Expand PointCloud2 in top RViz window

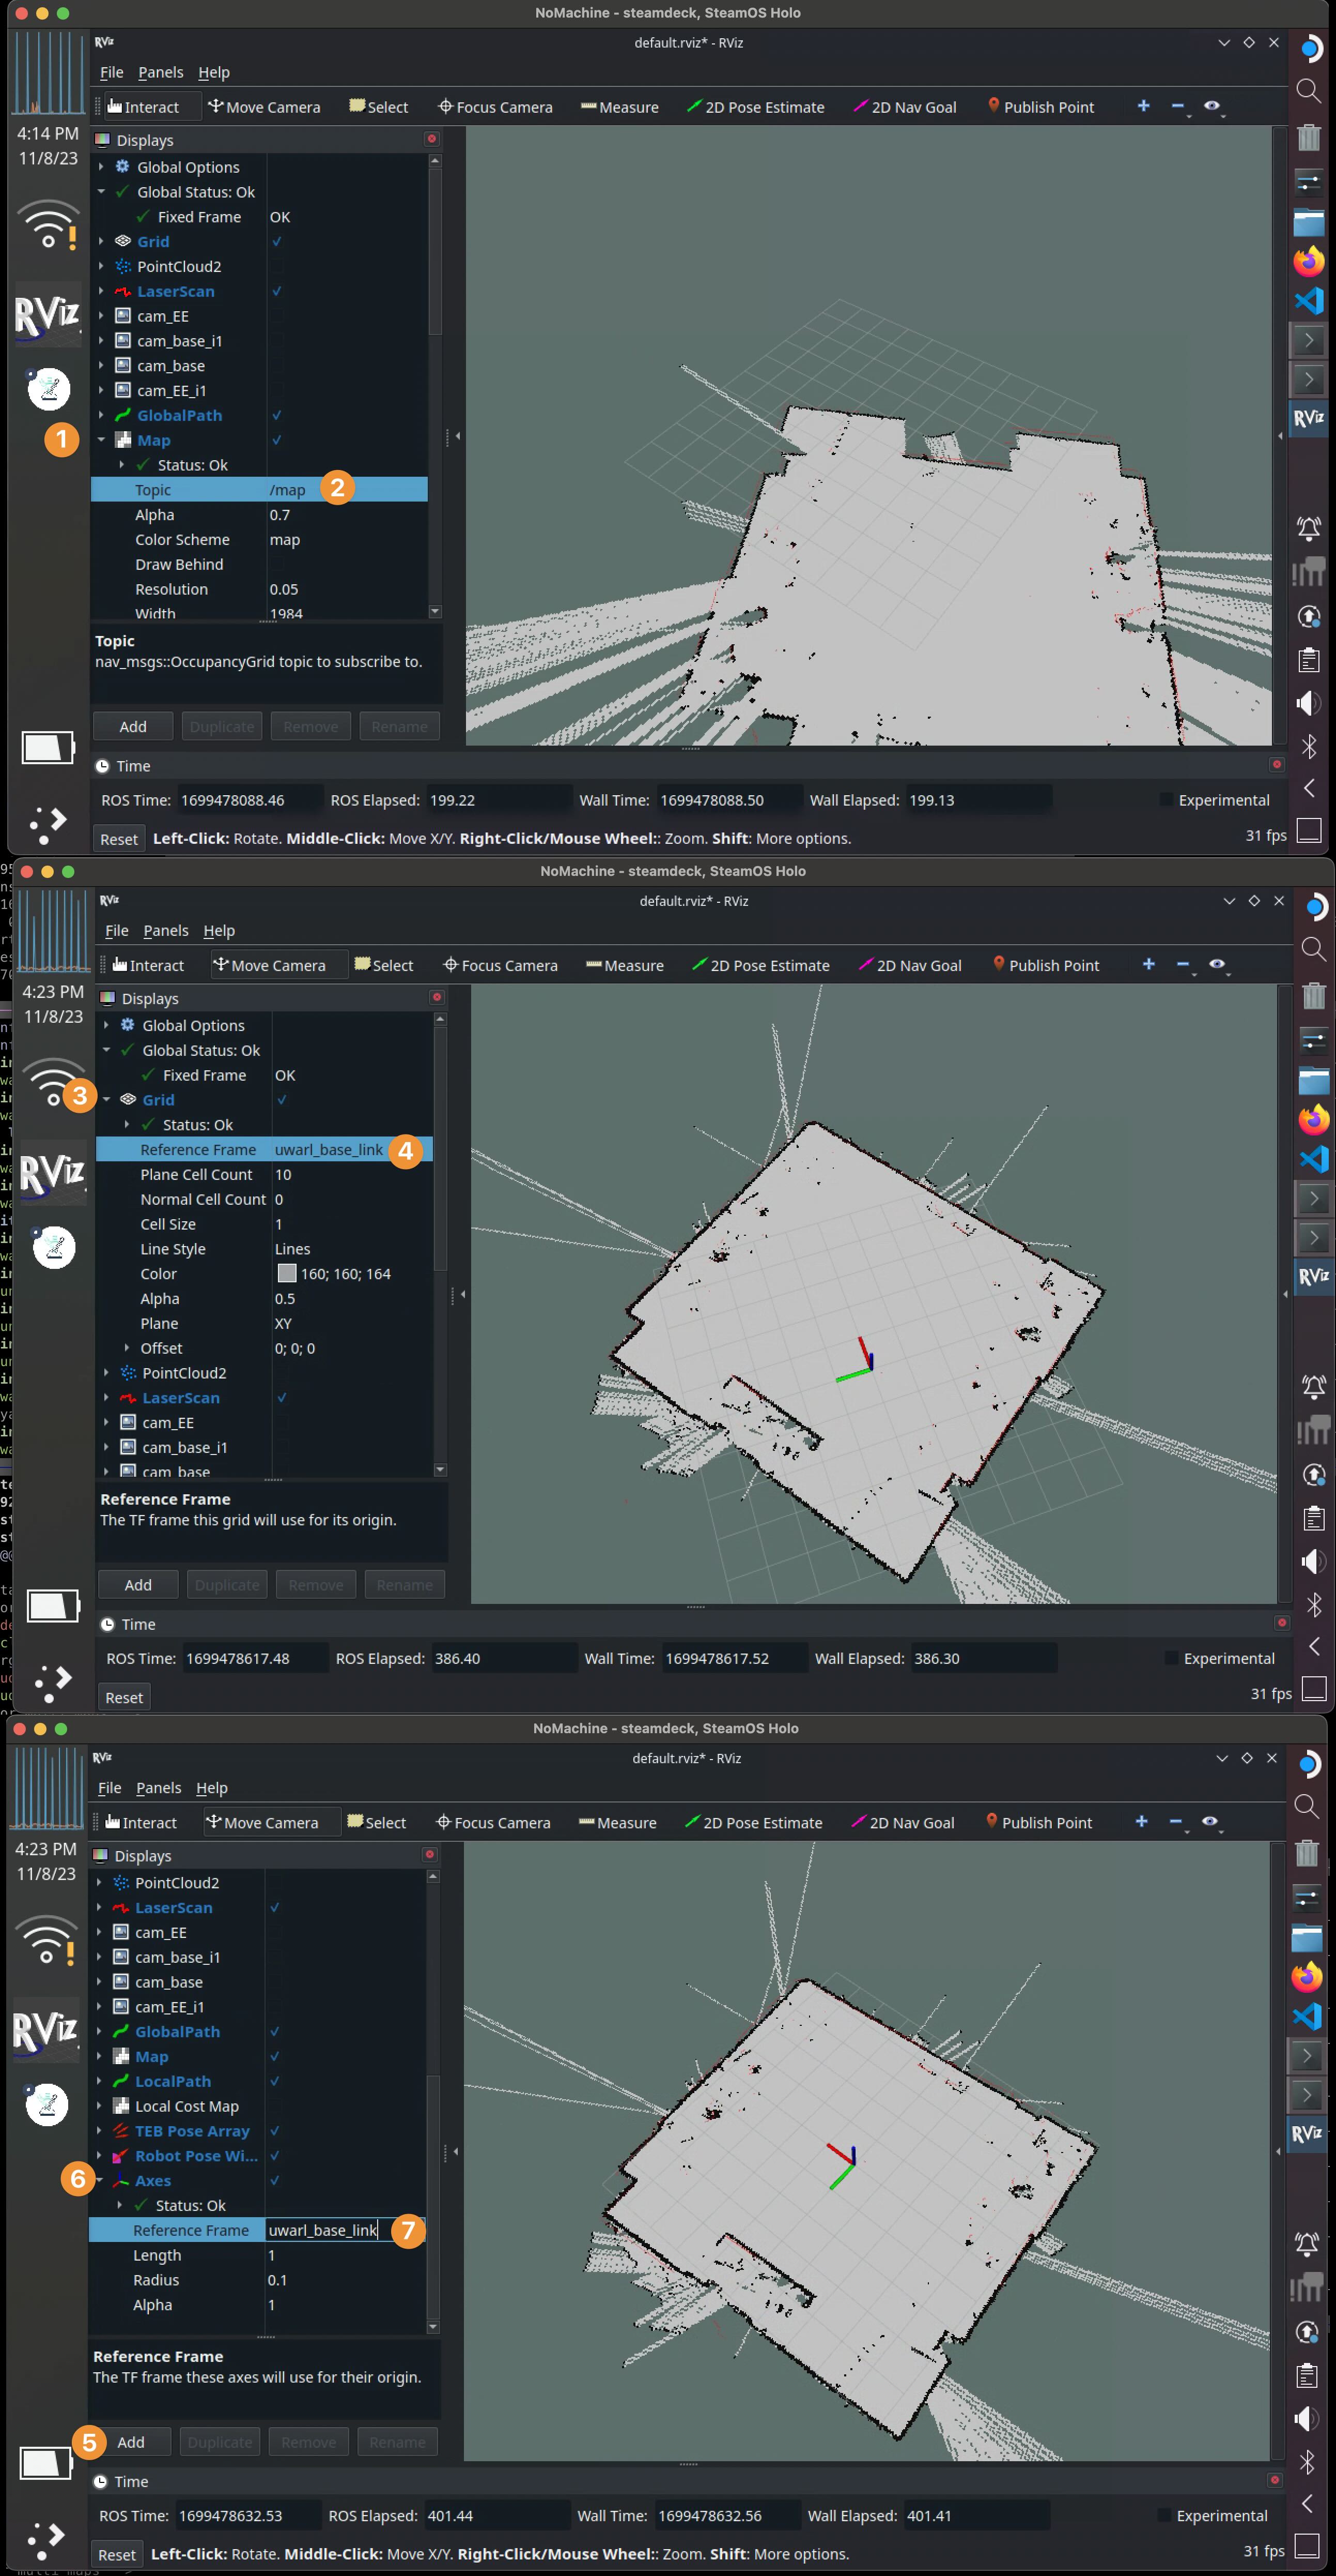[101, 266]
